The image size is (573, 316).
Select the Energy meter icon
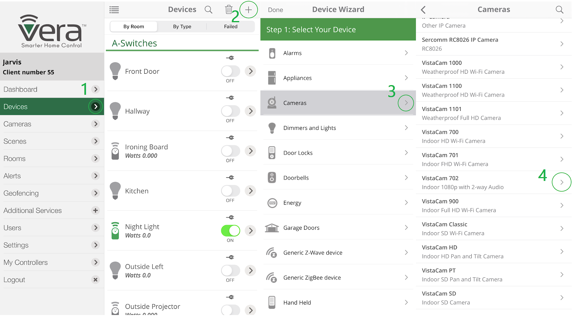point(272,203)
